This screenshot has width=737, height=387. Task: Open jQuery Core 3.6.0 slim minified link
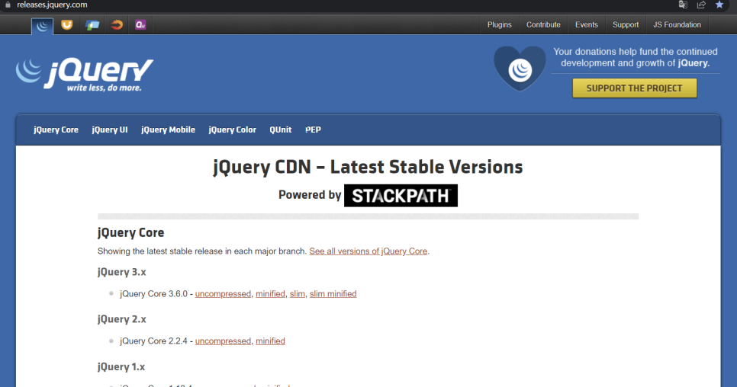(x=333, y=294)
